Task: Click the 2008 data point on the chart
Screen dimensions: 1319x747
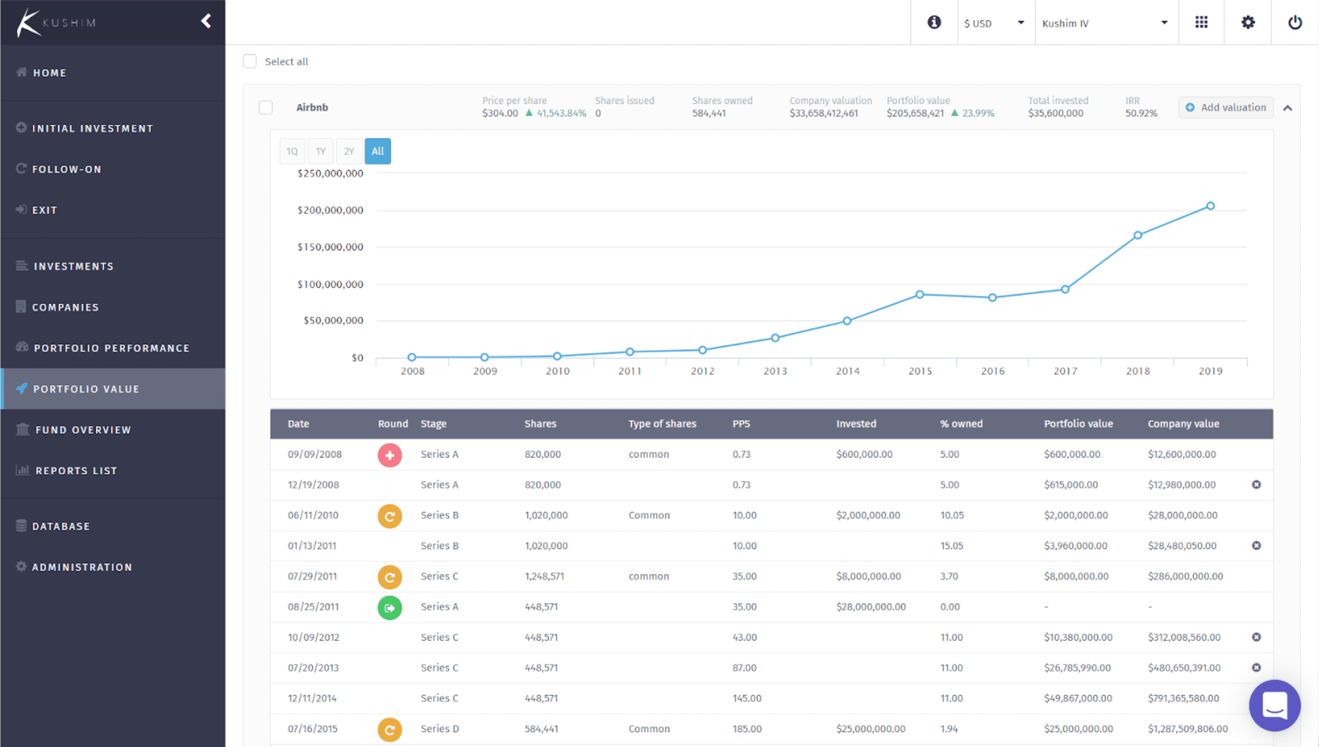Action: tap(412, 357)
